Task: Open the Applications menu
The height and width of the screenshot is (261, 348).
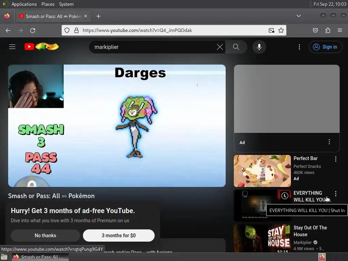Action: tap(24, 4)
